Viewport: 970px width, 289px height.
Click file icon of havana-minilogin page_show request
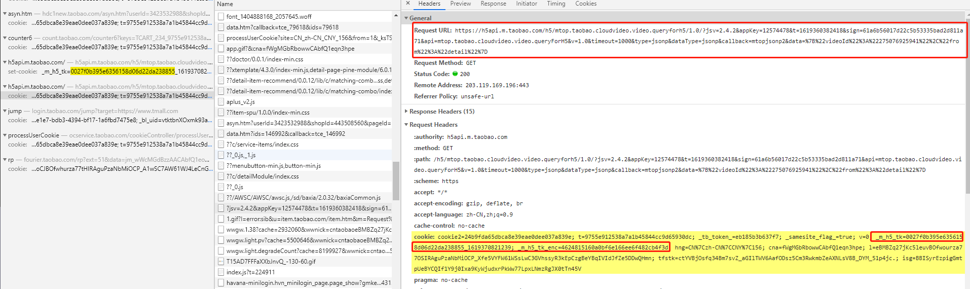pos(221,283)
